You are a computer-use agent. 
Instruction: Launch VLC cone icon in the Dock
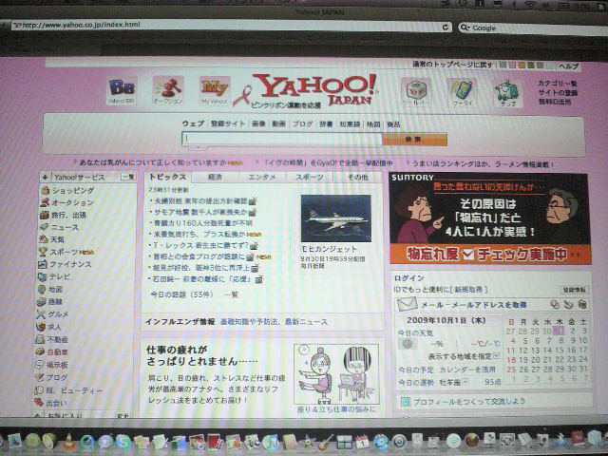click(x=68, y=441)
